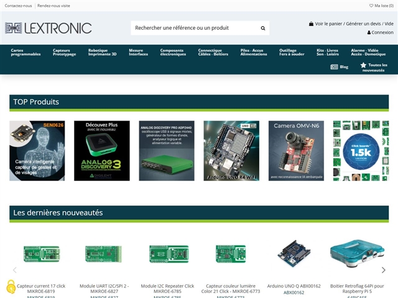Click the Arduino UNO Q board image

tap(294, 253)
